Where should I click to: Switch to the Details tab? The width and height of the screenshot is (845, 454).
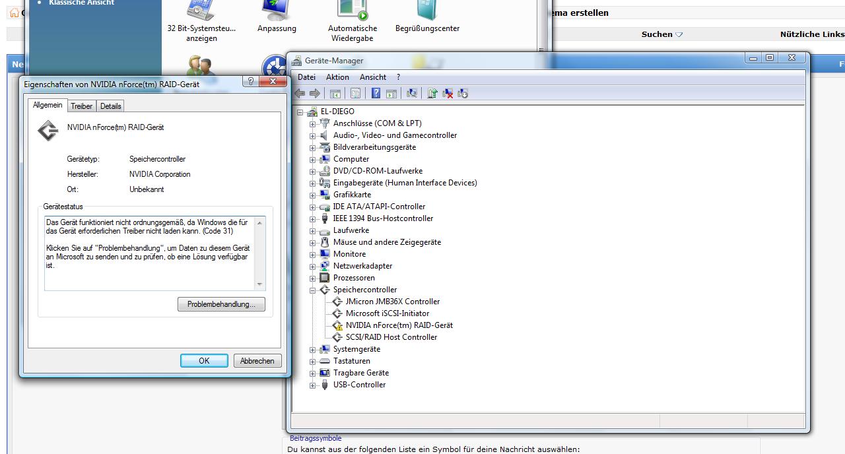[x=111, y=106]
